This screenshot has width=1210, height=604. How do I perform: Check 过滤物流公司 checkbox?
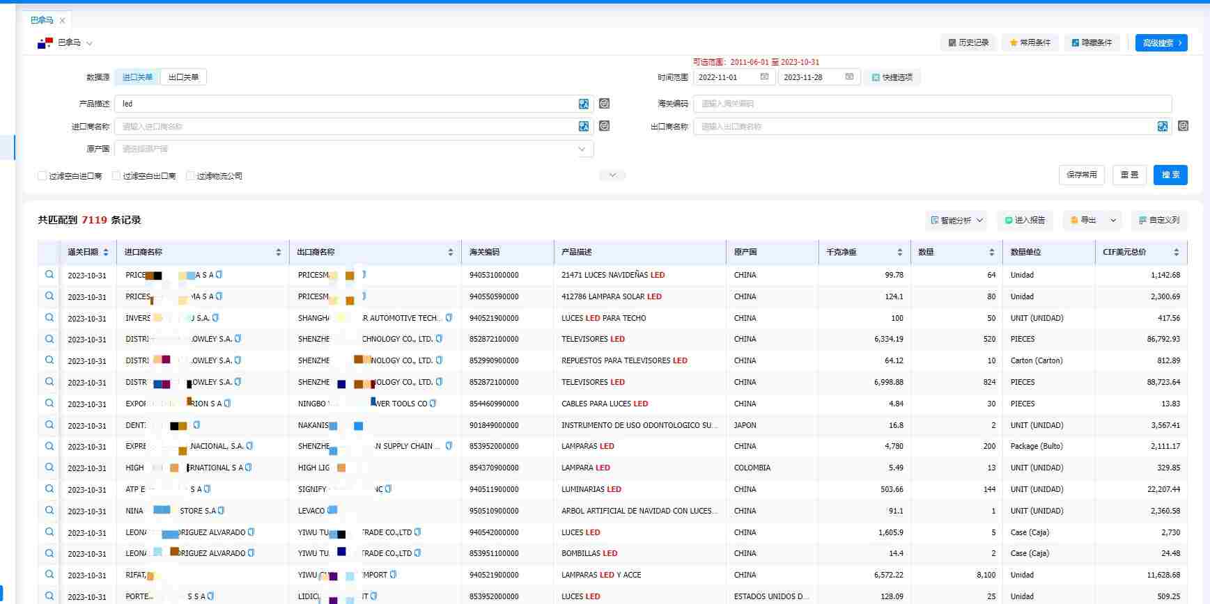point(190,176)
